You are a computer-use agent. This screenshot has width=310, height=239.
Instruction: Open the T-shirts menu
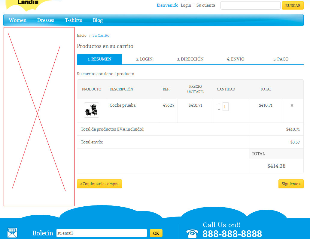pos(73,20)
